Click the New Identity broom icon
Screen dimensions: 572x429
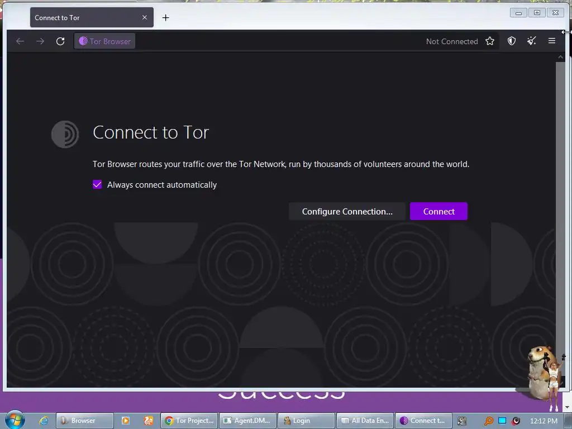(x=532, y=41)
